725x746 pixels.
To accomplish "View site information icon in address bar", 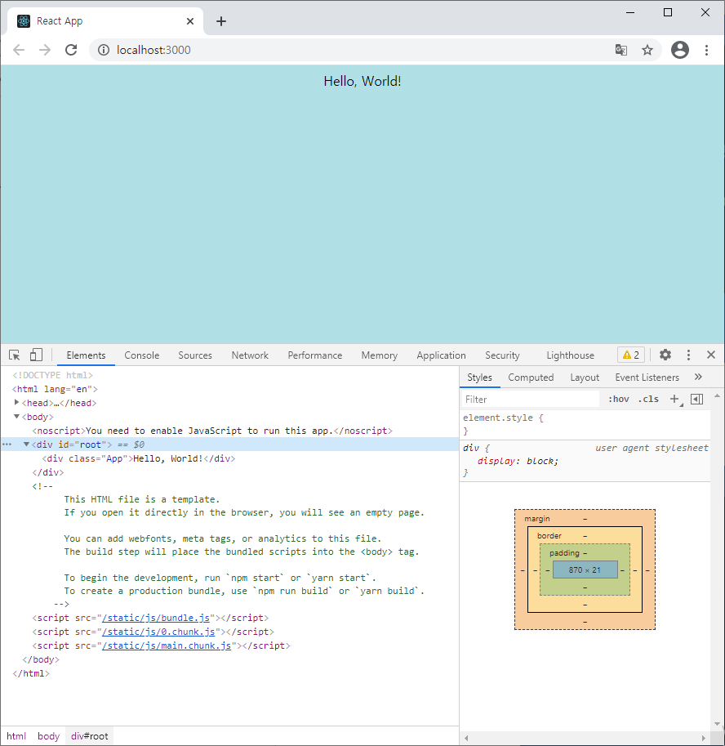I will (x=104, y=50).
